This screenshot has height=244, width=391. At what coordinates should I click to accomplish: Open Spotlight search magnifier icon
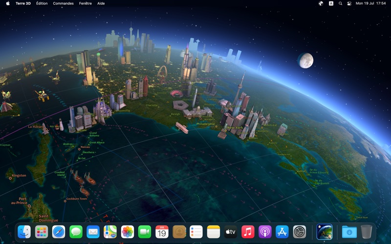coord(340,3)
